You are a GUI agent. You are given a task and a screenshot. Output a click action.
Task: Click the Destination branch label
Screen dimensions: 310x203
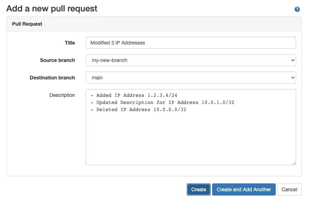pyautogui.click(x=52, y=78)
